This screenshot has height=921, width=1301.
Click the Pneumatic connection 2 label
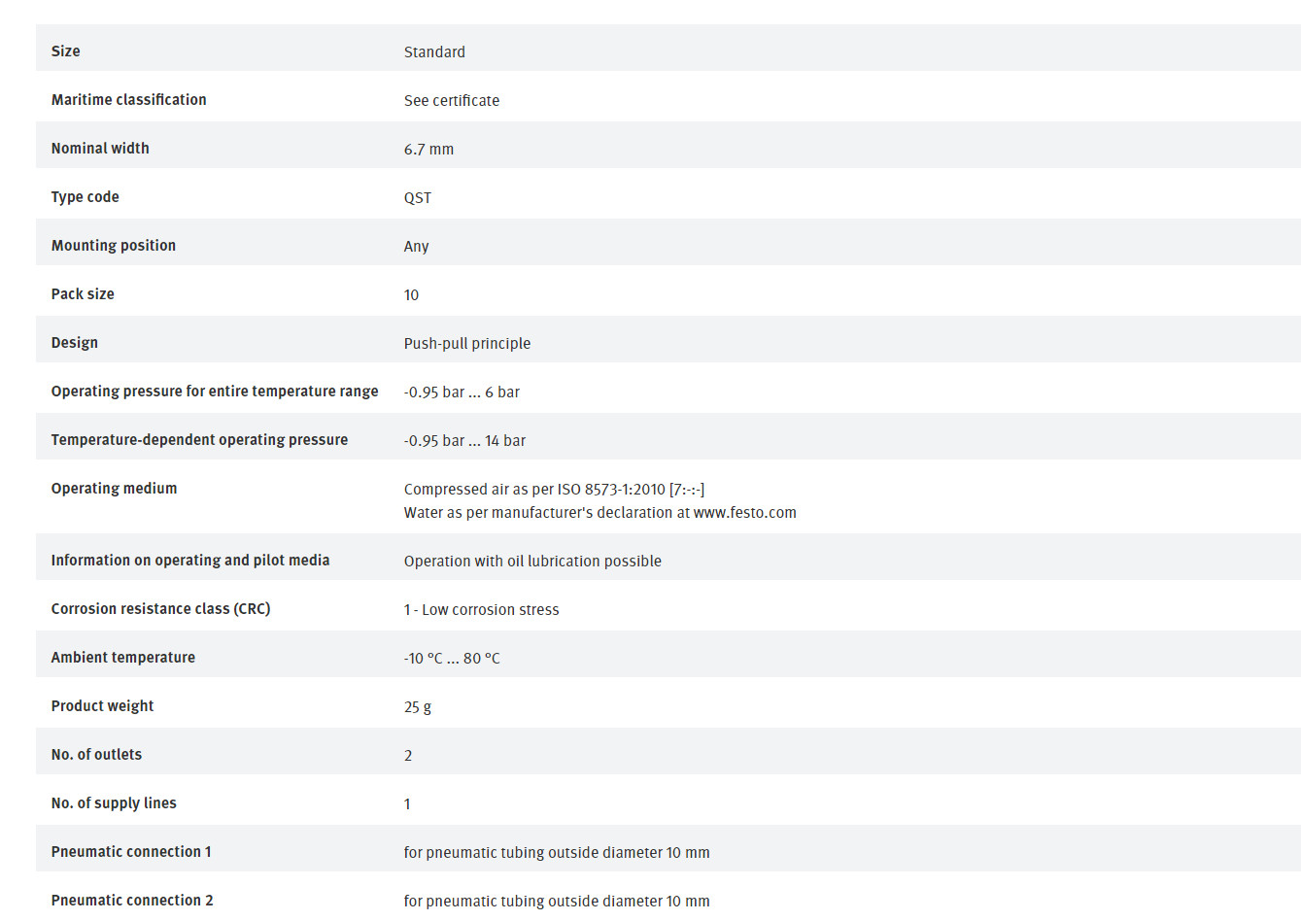tap(132, 901)
